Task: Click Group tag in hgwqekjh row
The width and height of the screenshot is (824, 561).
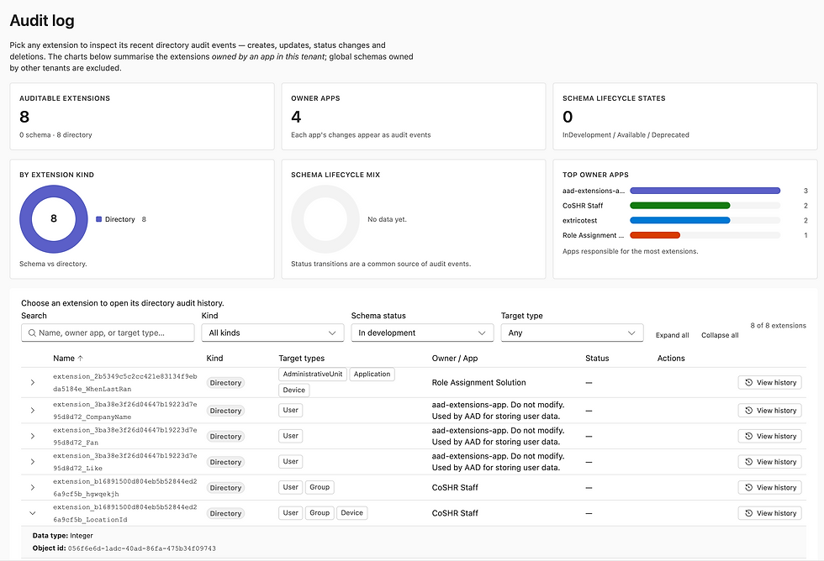Action: 320,488
